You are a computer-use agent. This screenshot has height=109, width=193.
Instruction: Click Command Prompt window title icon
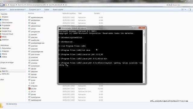[x=60, y=28]
